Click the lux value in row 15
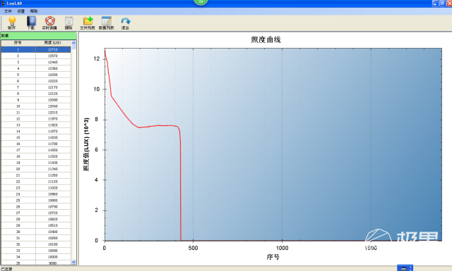Image resolution: width=452 pixels, height=271 pixels. pyautogui.click(x=53, y=137)
